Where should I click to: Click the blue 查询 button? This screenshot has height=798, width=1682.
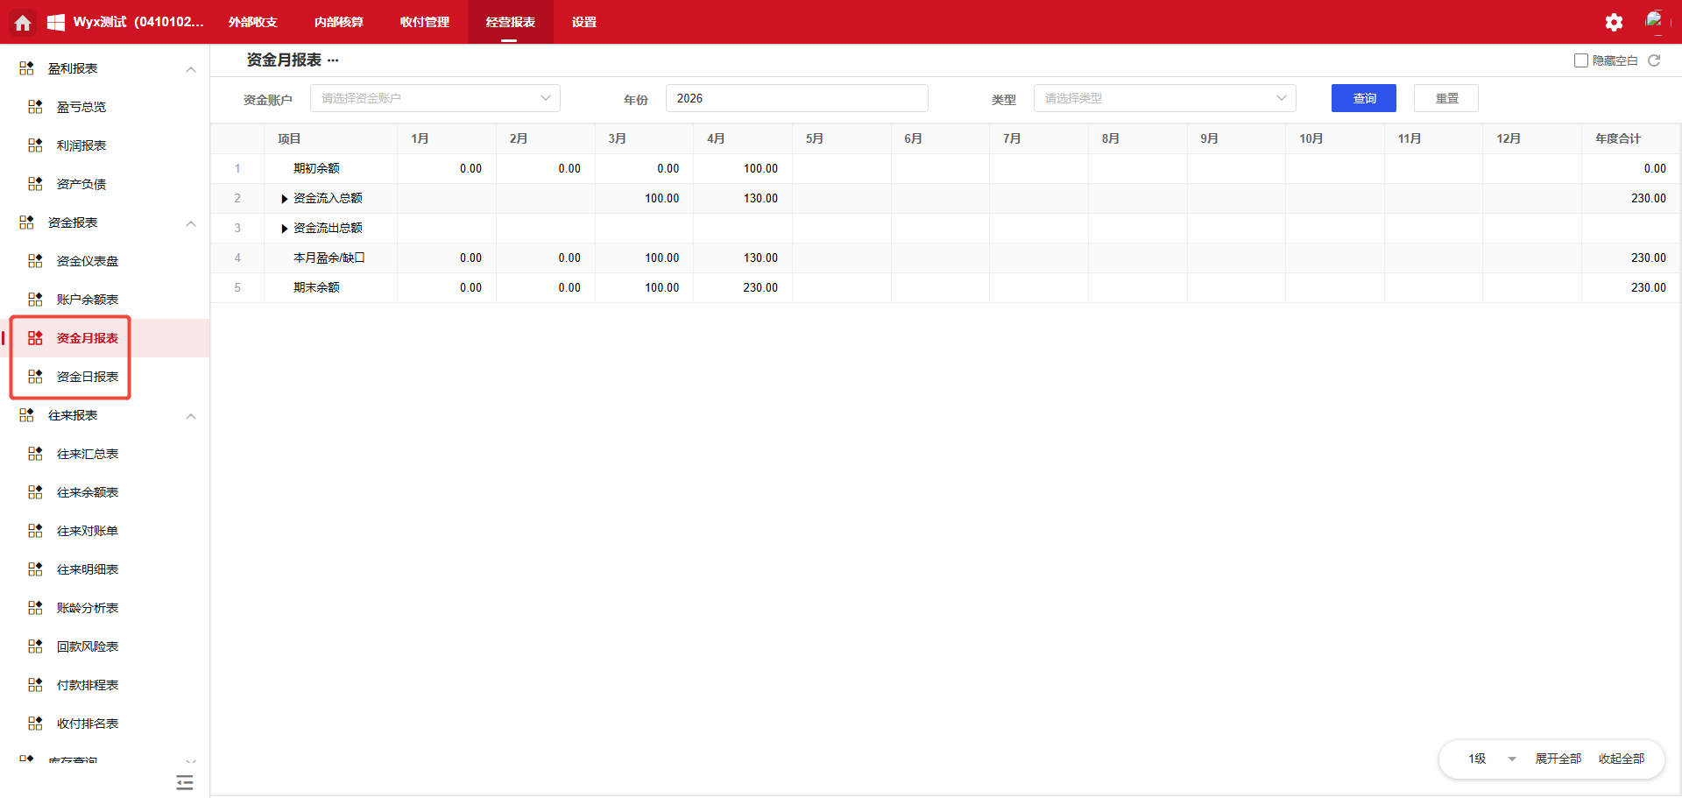[1363, 98]
